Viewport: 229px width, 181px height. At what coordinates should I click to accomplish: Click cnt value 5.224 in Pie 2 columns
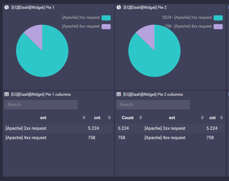(212, 128)
